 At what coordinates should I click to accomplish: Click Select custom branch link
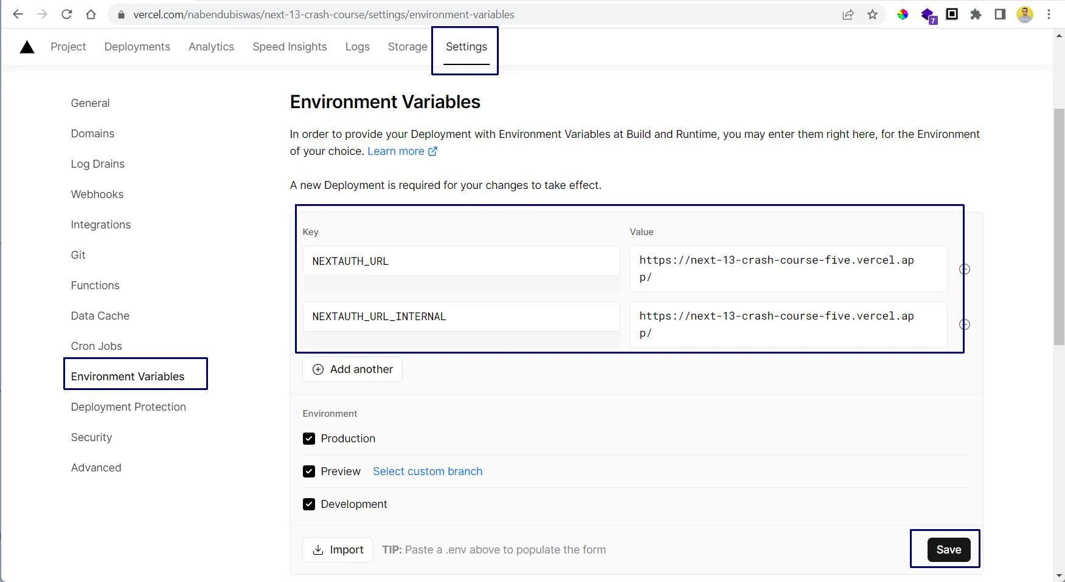pos(428,471)
